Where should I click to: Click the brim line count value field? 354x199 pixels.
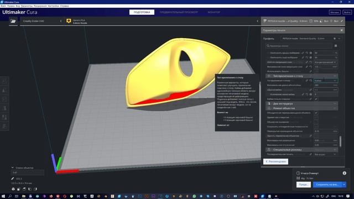tap(326, 95)
